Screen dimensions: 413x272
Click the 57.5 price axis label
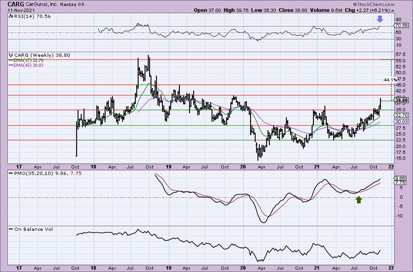400,54
